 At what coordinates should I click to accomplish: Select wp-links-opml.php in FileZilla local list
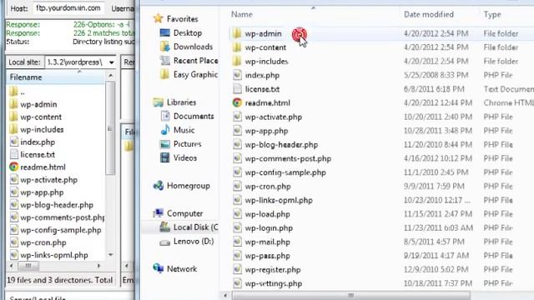point(54,255)
